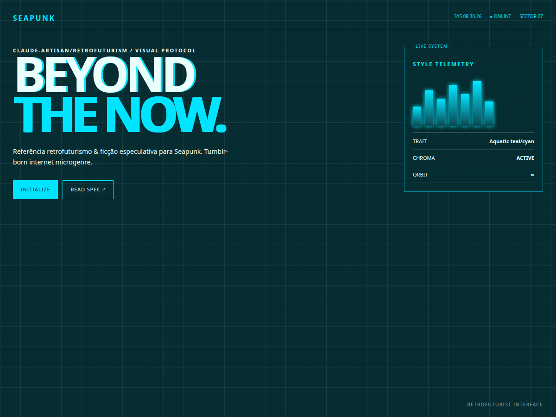Click the infinity symbol in ORBIT row
The image size is (556, 417).
click(532, 175)
